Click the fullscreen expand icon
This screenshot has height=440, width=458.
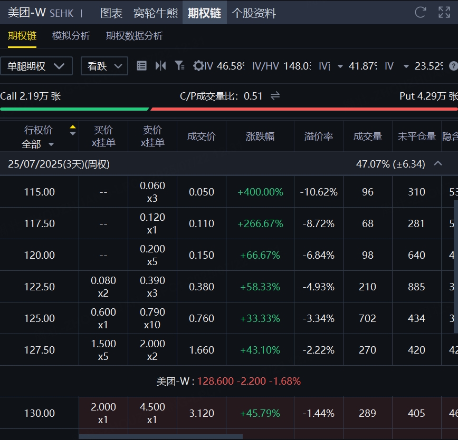pyautogui.click(x=444, y=13)
